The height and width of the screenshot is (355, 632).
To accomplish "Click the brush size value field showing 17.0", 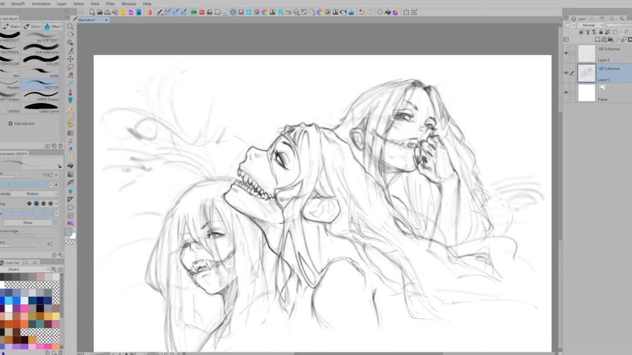I will (46, 175).
